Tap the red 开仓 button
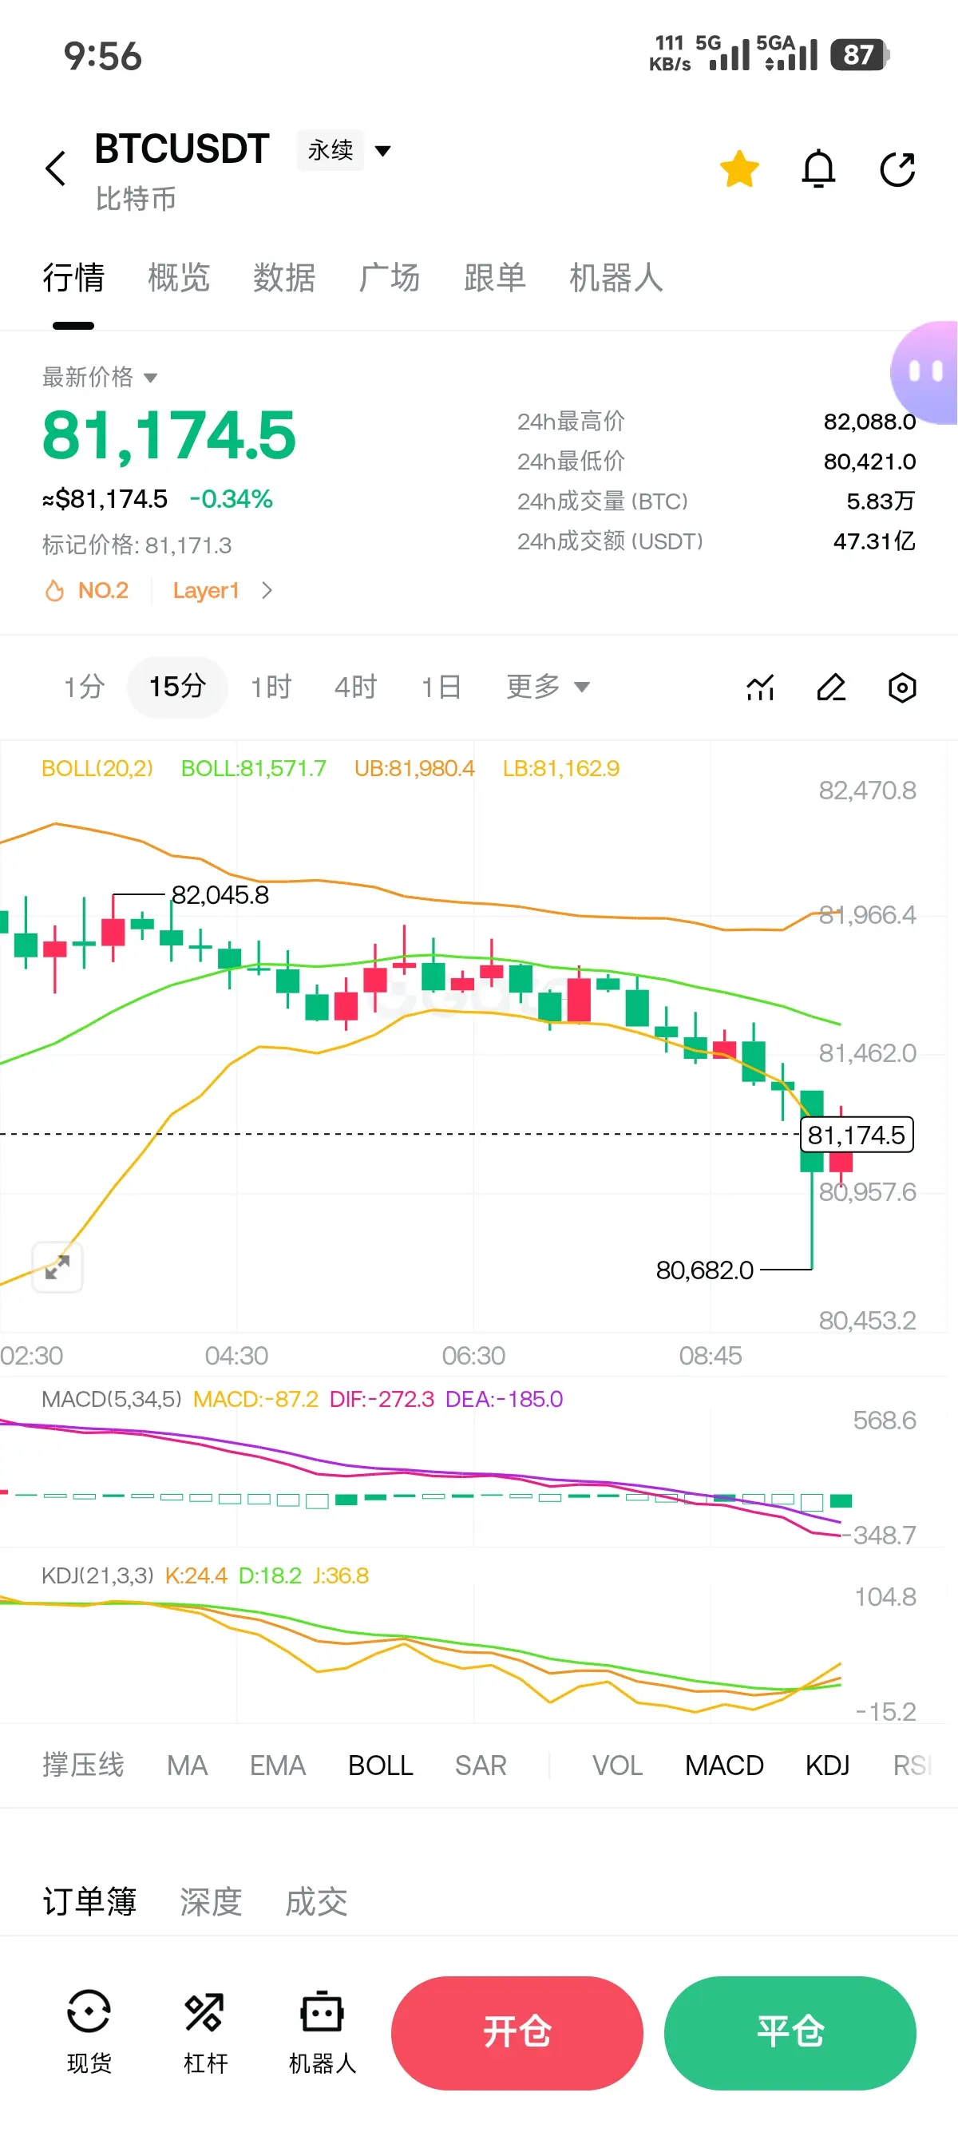The image size is (958, 2132). tap(517, 2033)
